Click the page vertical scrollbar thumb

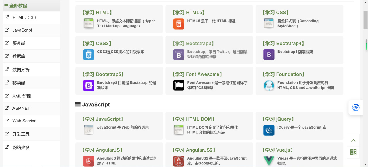[x=365, y=20]
